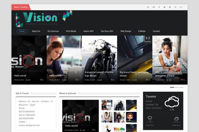This screenshot has width=199, height=132.
Task: Click the shuffle random article icon
Action: pos(154,7)
